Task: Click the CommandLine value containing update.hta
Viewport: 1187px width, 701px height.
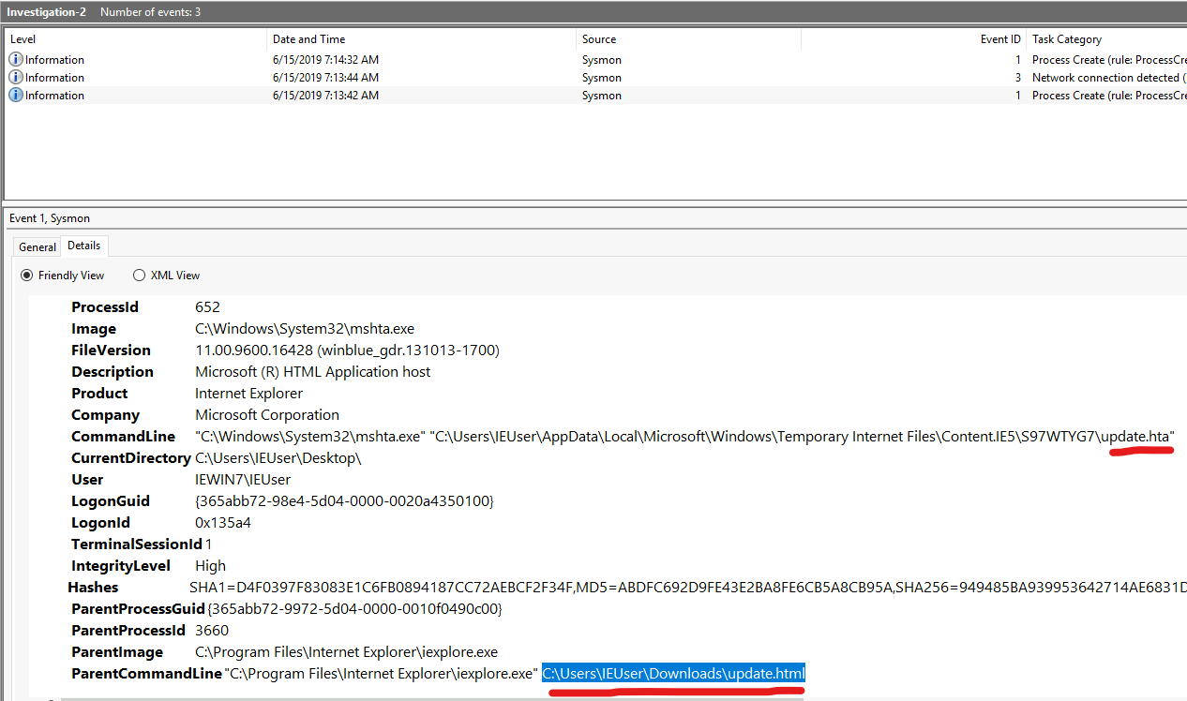Action: [x=684, y=437]
